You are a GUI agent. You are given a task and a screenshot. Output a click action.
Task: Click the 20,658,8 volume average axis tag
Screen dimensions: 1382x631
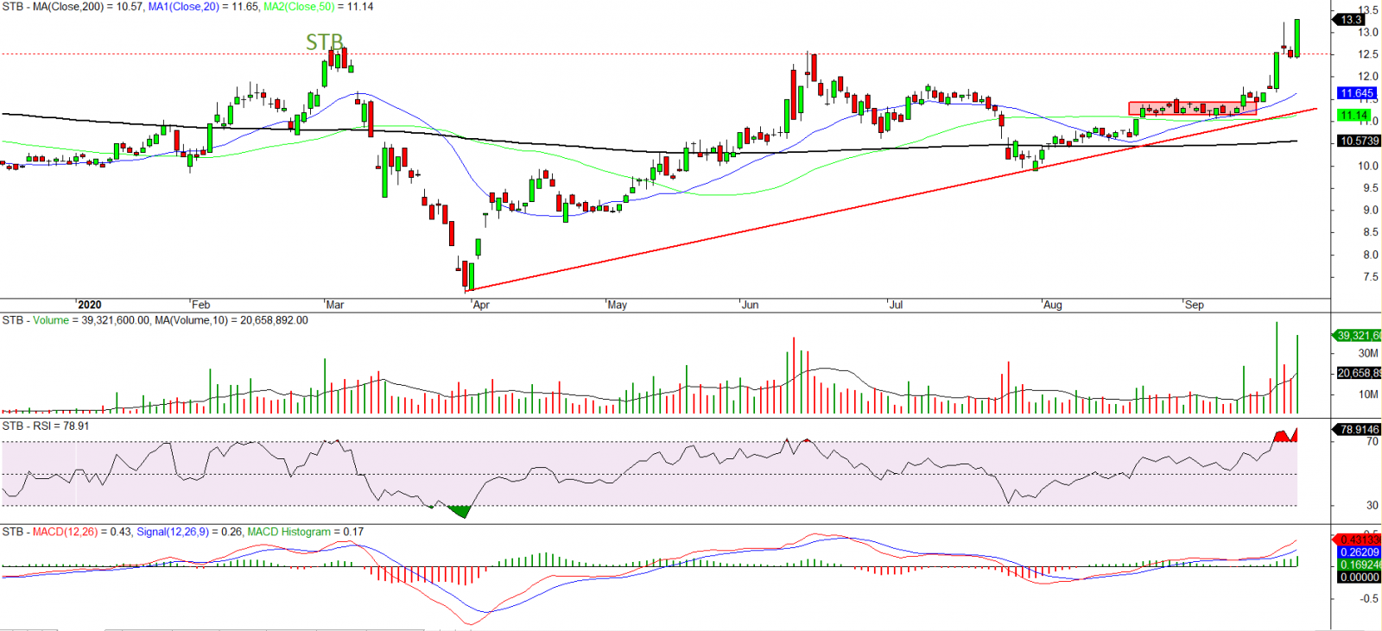pyautogui.click(x=1359, y=373)
